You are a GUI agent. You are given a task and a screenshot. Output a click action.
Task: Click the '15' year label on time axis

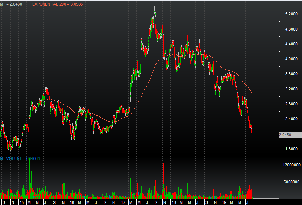(22, 202)
